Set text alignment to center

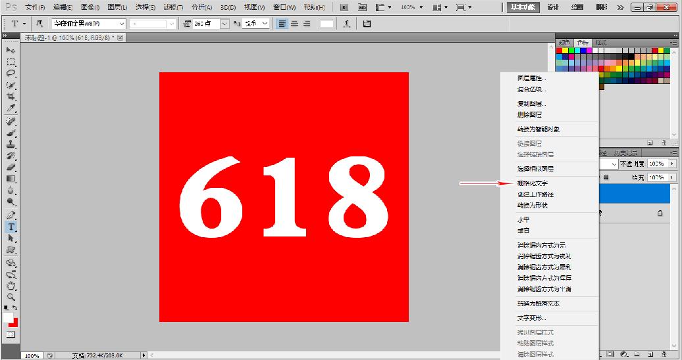tap(294, 24)
